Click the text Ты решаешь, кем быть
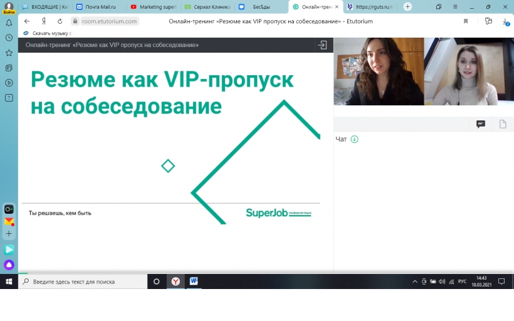The width and height of the screenshot is (514, 321). [x=60, y=213]
